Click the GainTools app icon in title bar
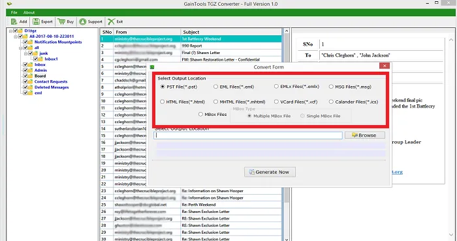The height and width of the screenshot is (241, 457). coord(10,4)
